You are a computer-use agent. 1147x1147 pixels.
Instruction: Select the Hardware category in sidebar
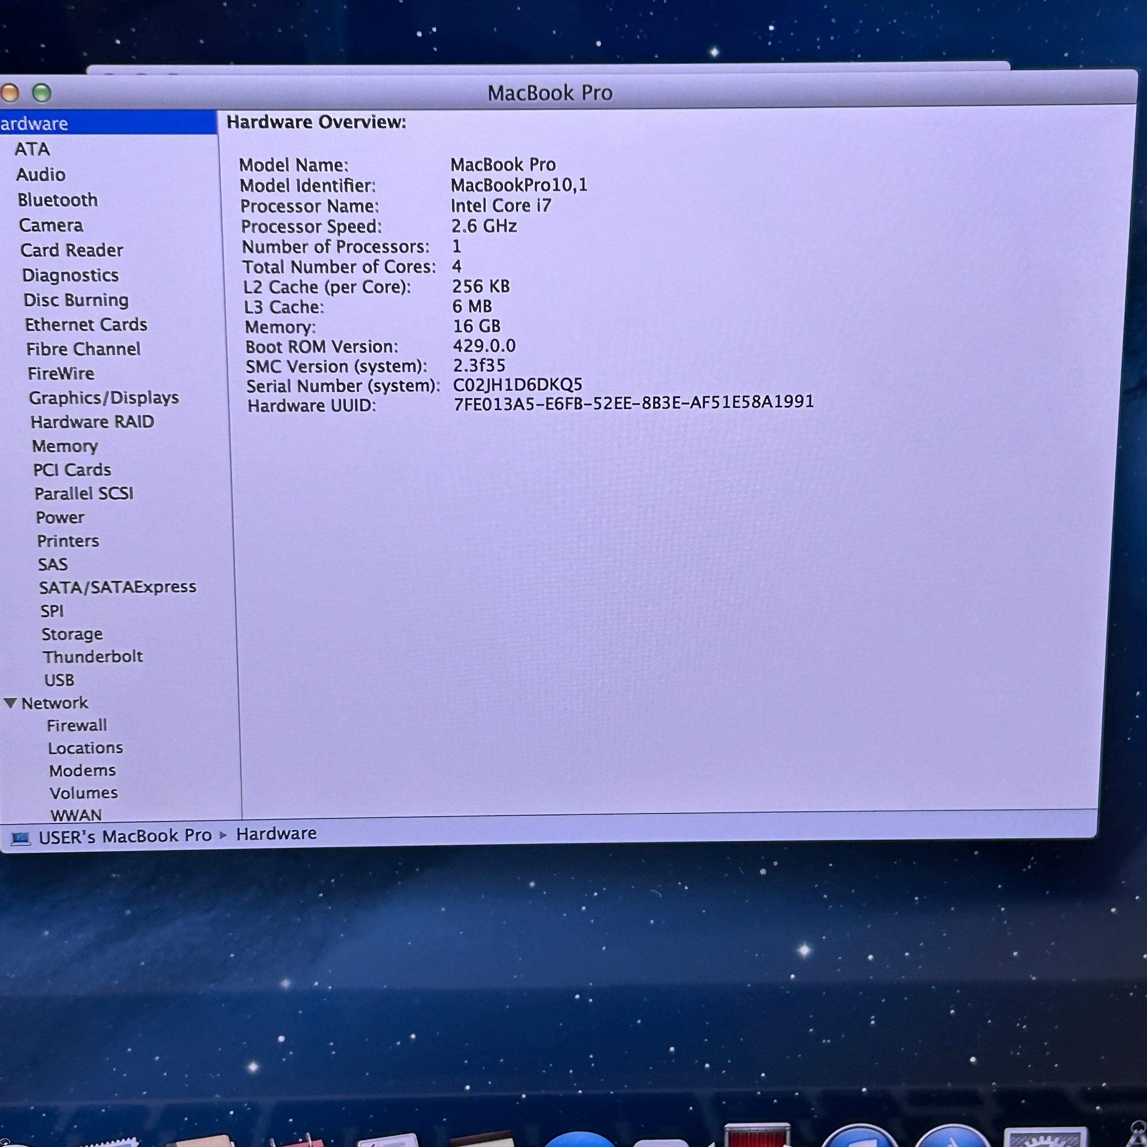(x=107, y=123)
